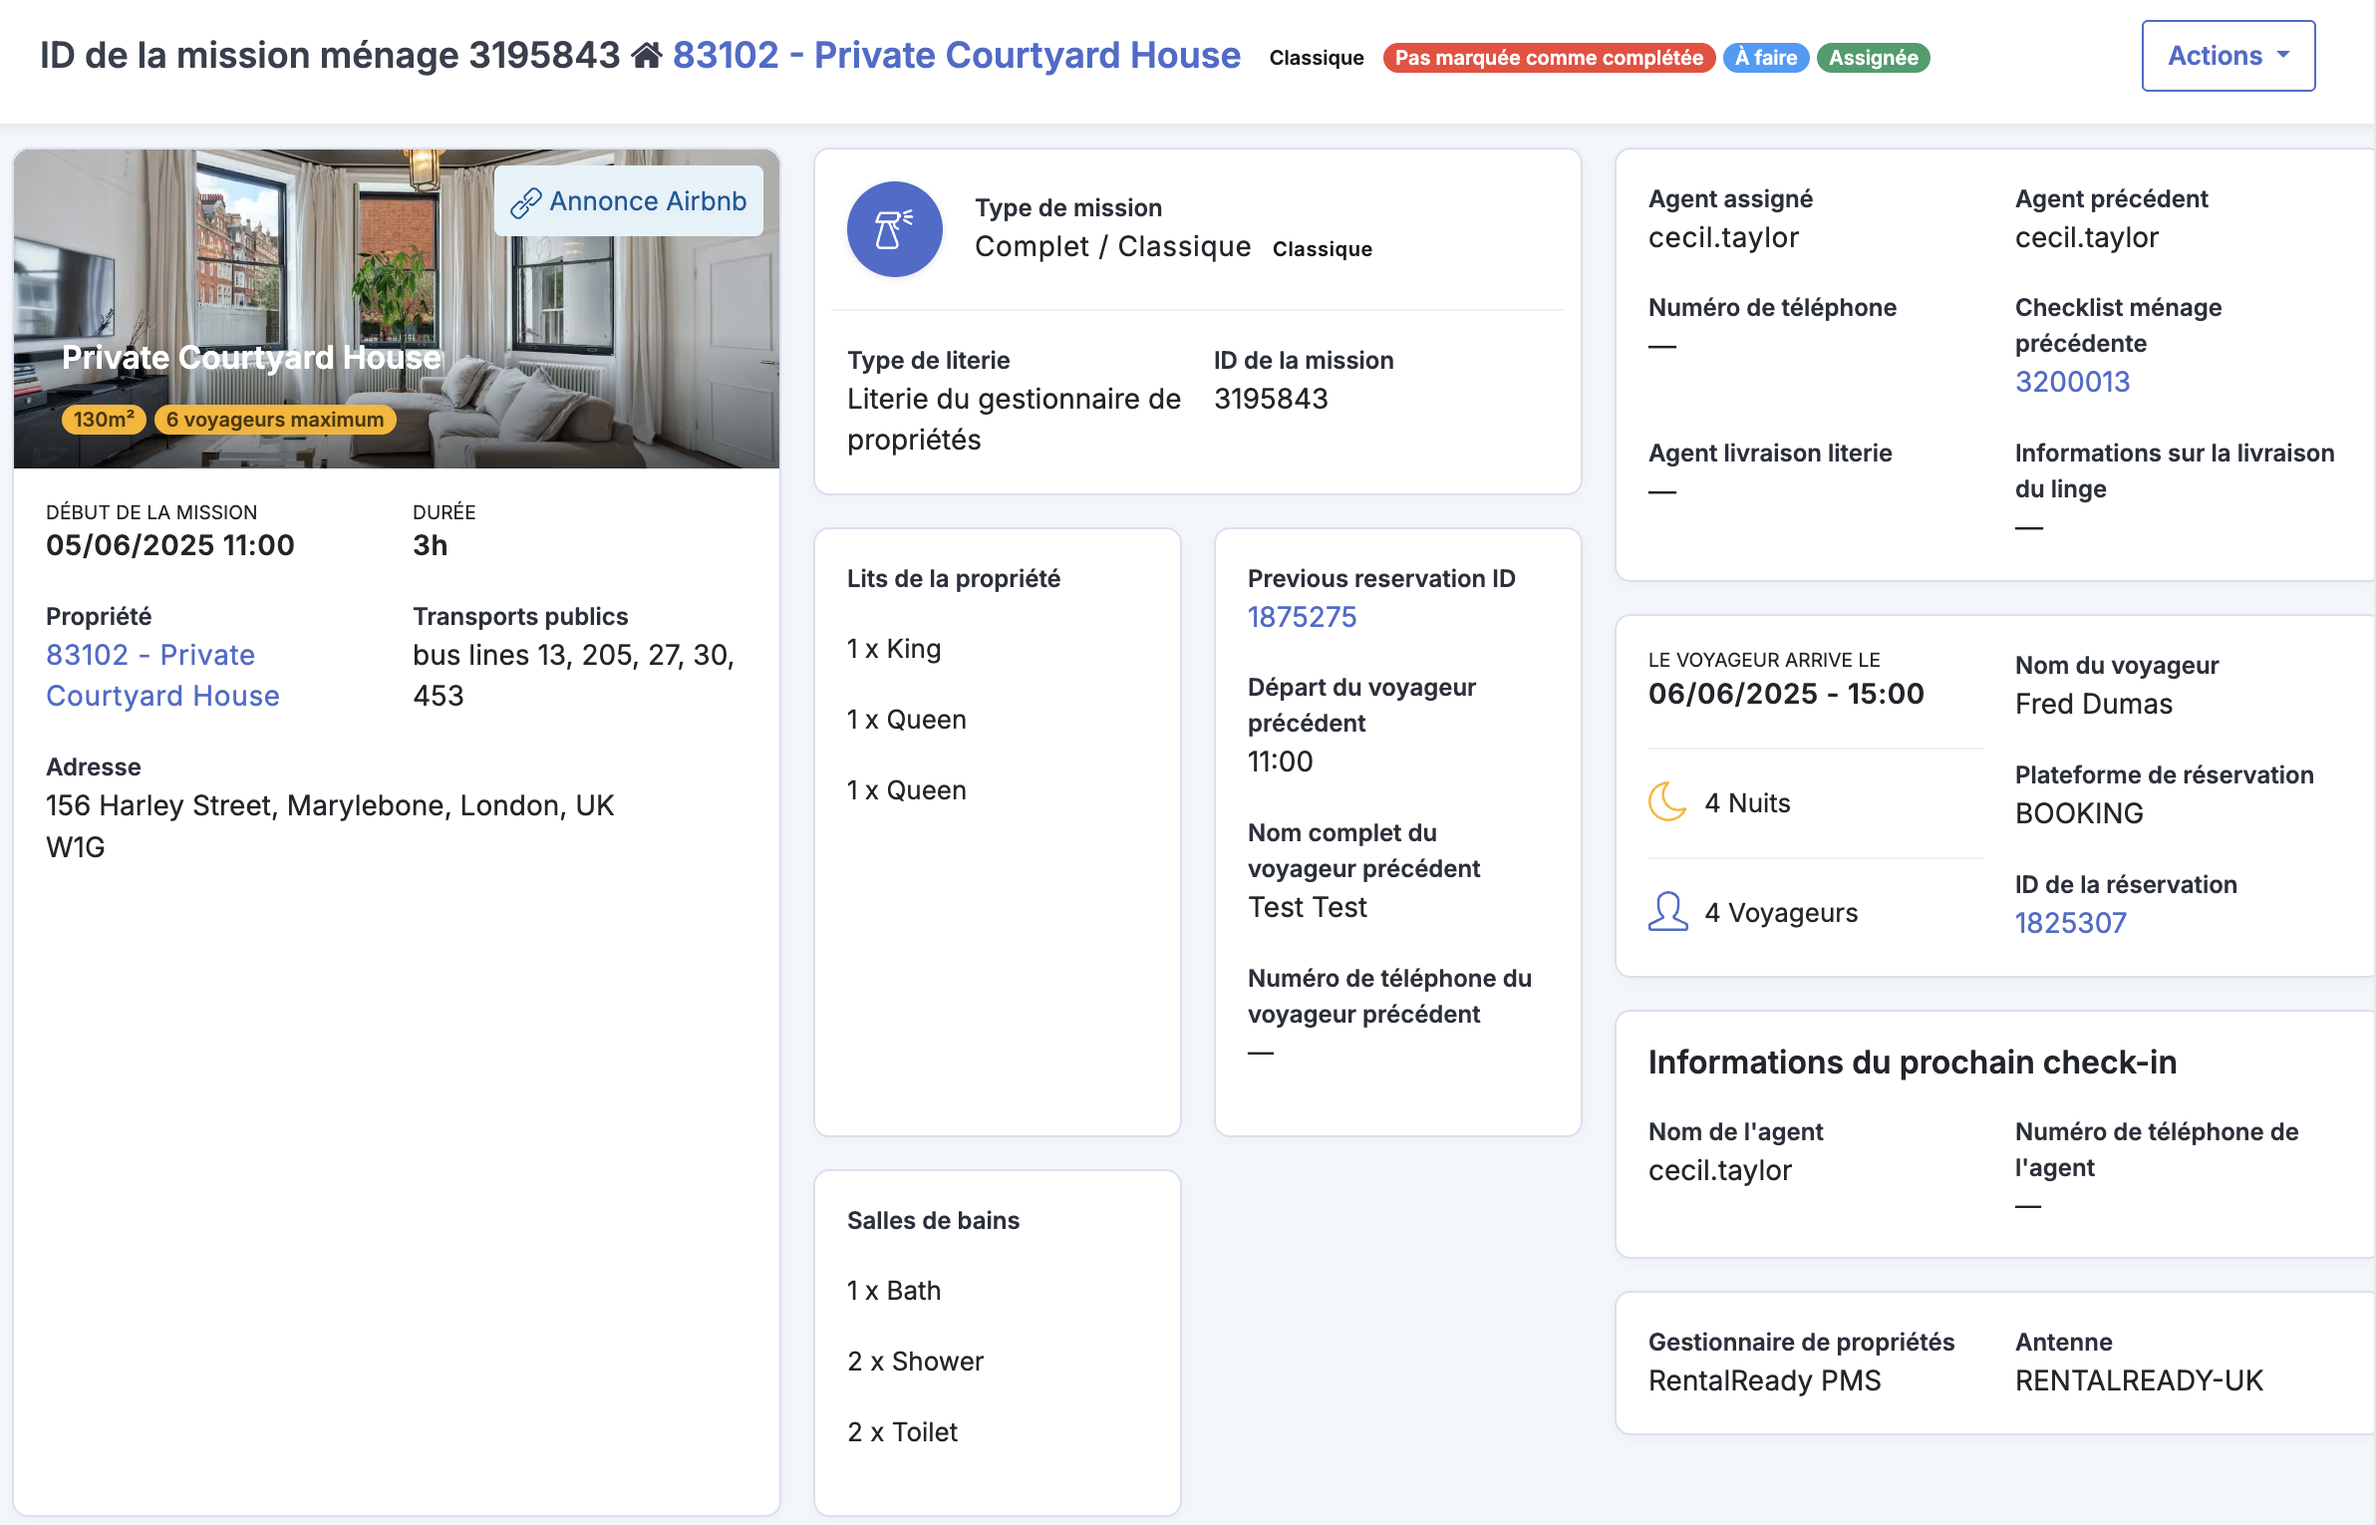Image resolution: width=2376 pixels, height=1525 pixels.
Task: Click the red Pas marquée comme complétée badge
Action: [1548, 58]
